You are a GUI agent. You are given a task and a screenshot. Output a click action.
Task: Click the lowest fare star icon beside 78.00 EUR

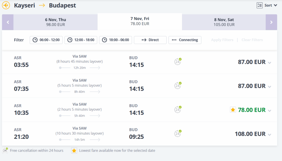pos(233,110)
